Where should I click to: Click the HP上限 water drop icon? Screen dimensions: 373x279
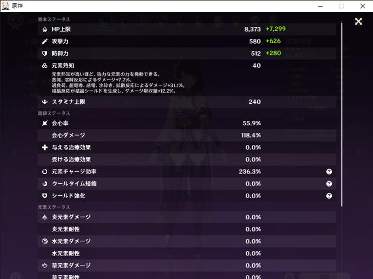coord(44,30)
